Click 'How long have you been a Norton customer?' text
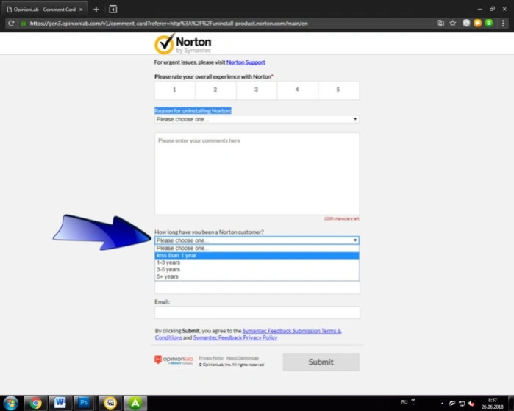 coord(209,232)
